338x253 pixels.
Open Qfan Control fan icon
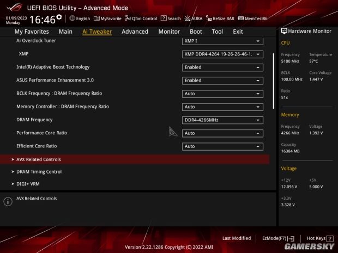click(128, 18)
